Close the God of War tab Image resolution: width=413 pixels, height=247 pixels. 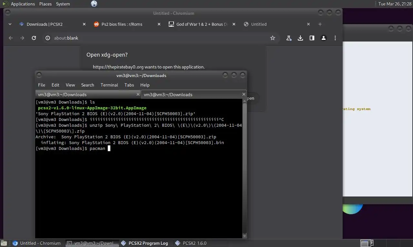234,24
